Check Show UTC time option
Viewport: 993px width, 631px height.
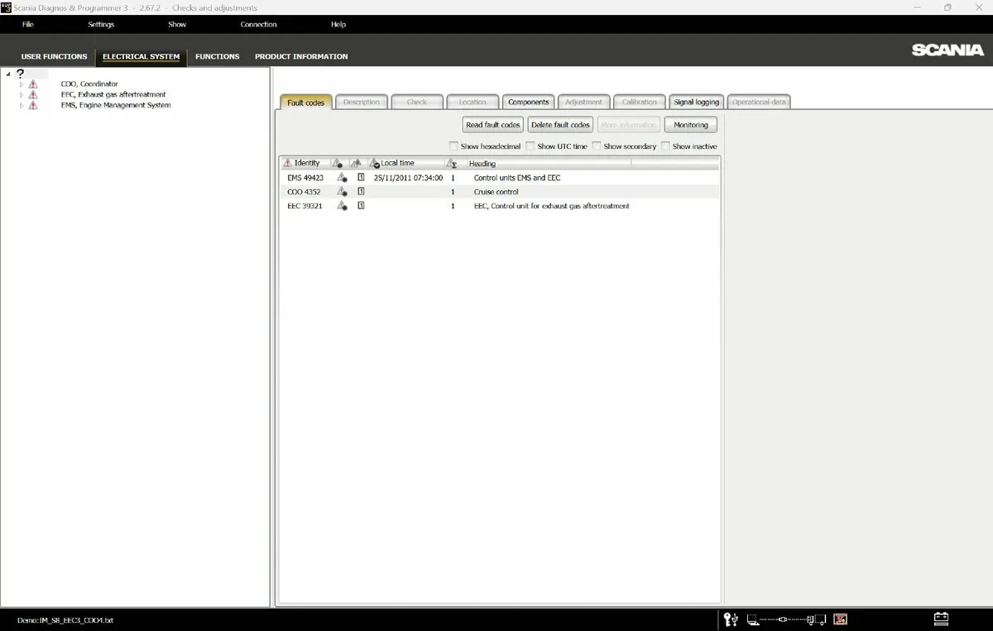coord(530,146)
